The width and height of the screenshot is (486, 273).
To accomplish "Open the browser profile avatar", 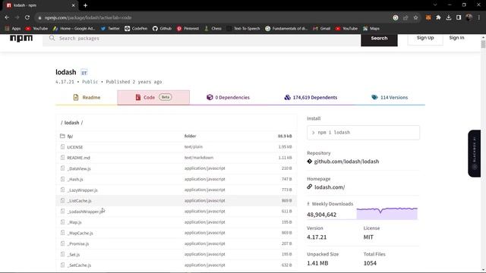I will (469, 17).
